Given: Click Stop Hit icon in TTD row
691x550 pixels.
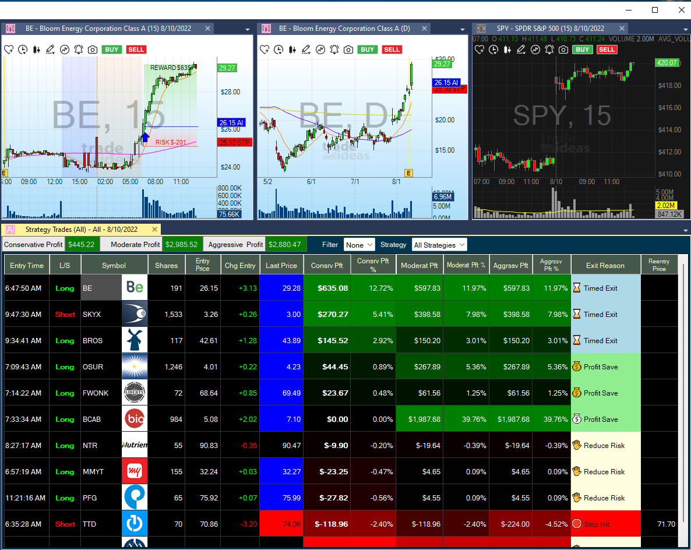Looking at the screenshot, I should point(577,524).
